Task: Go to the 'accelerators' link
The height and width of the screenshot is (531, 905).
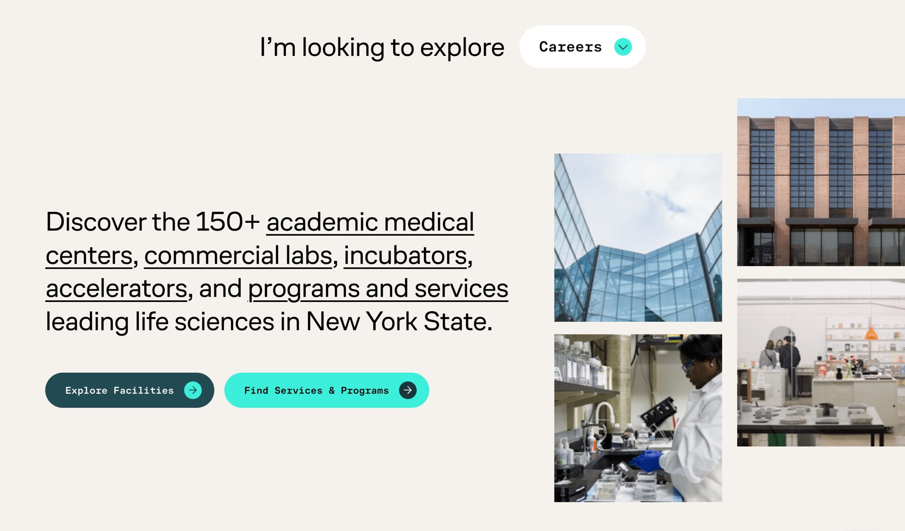Action: click(x=116, y=288)
